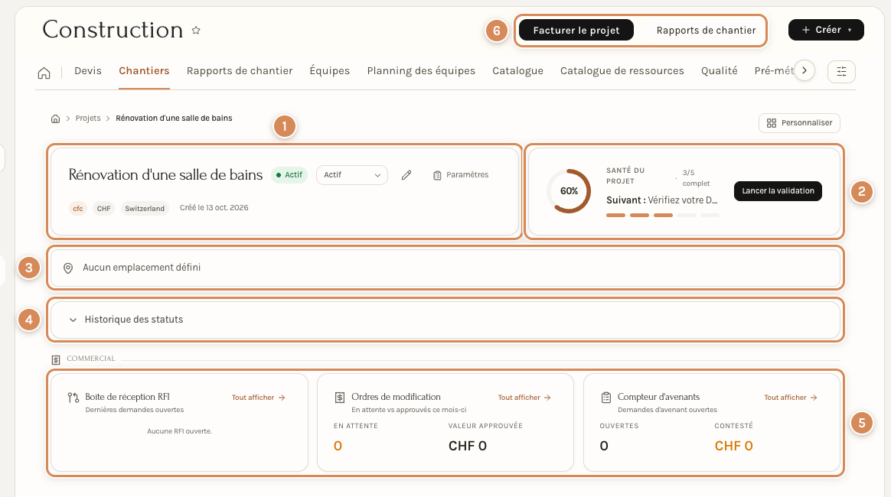This screenshot has height=497, width=891.
Task: Click Tout afficher for Compteur d'avenants
Action: tap(791, 398)
